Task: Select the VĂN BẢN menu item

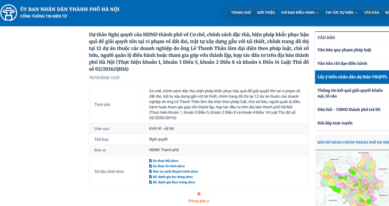Action: (371, 12)
